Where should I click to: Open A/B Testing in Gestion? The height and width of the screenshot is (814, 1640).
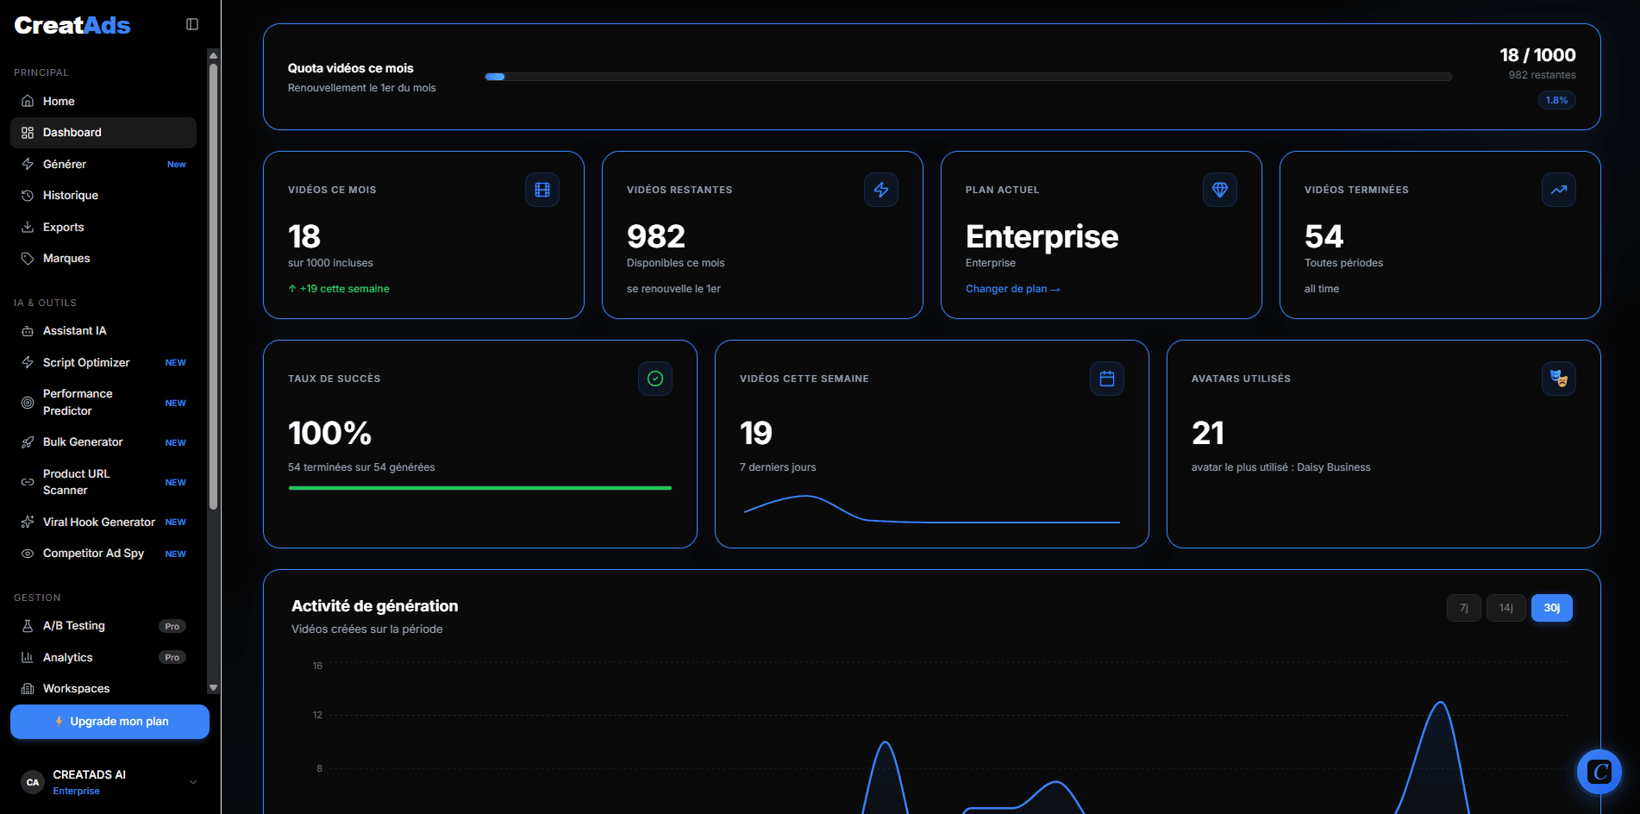[103, 626]
